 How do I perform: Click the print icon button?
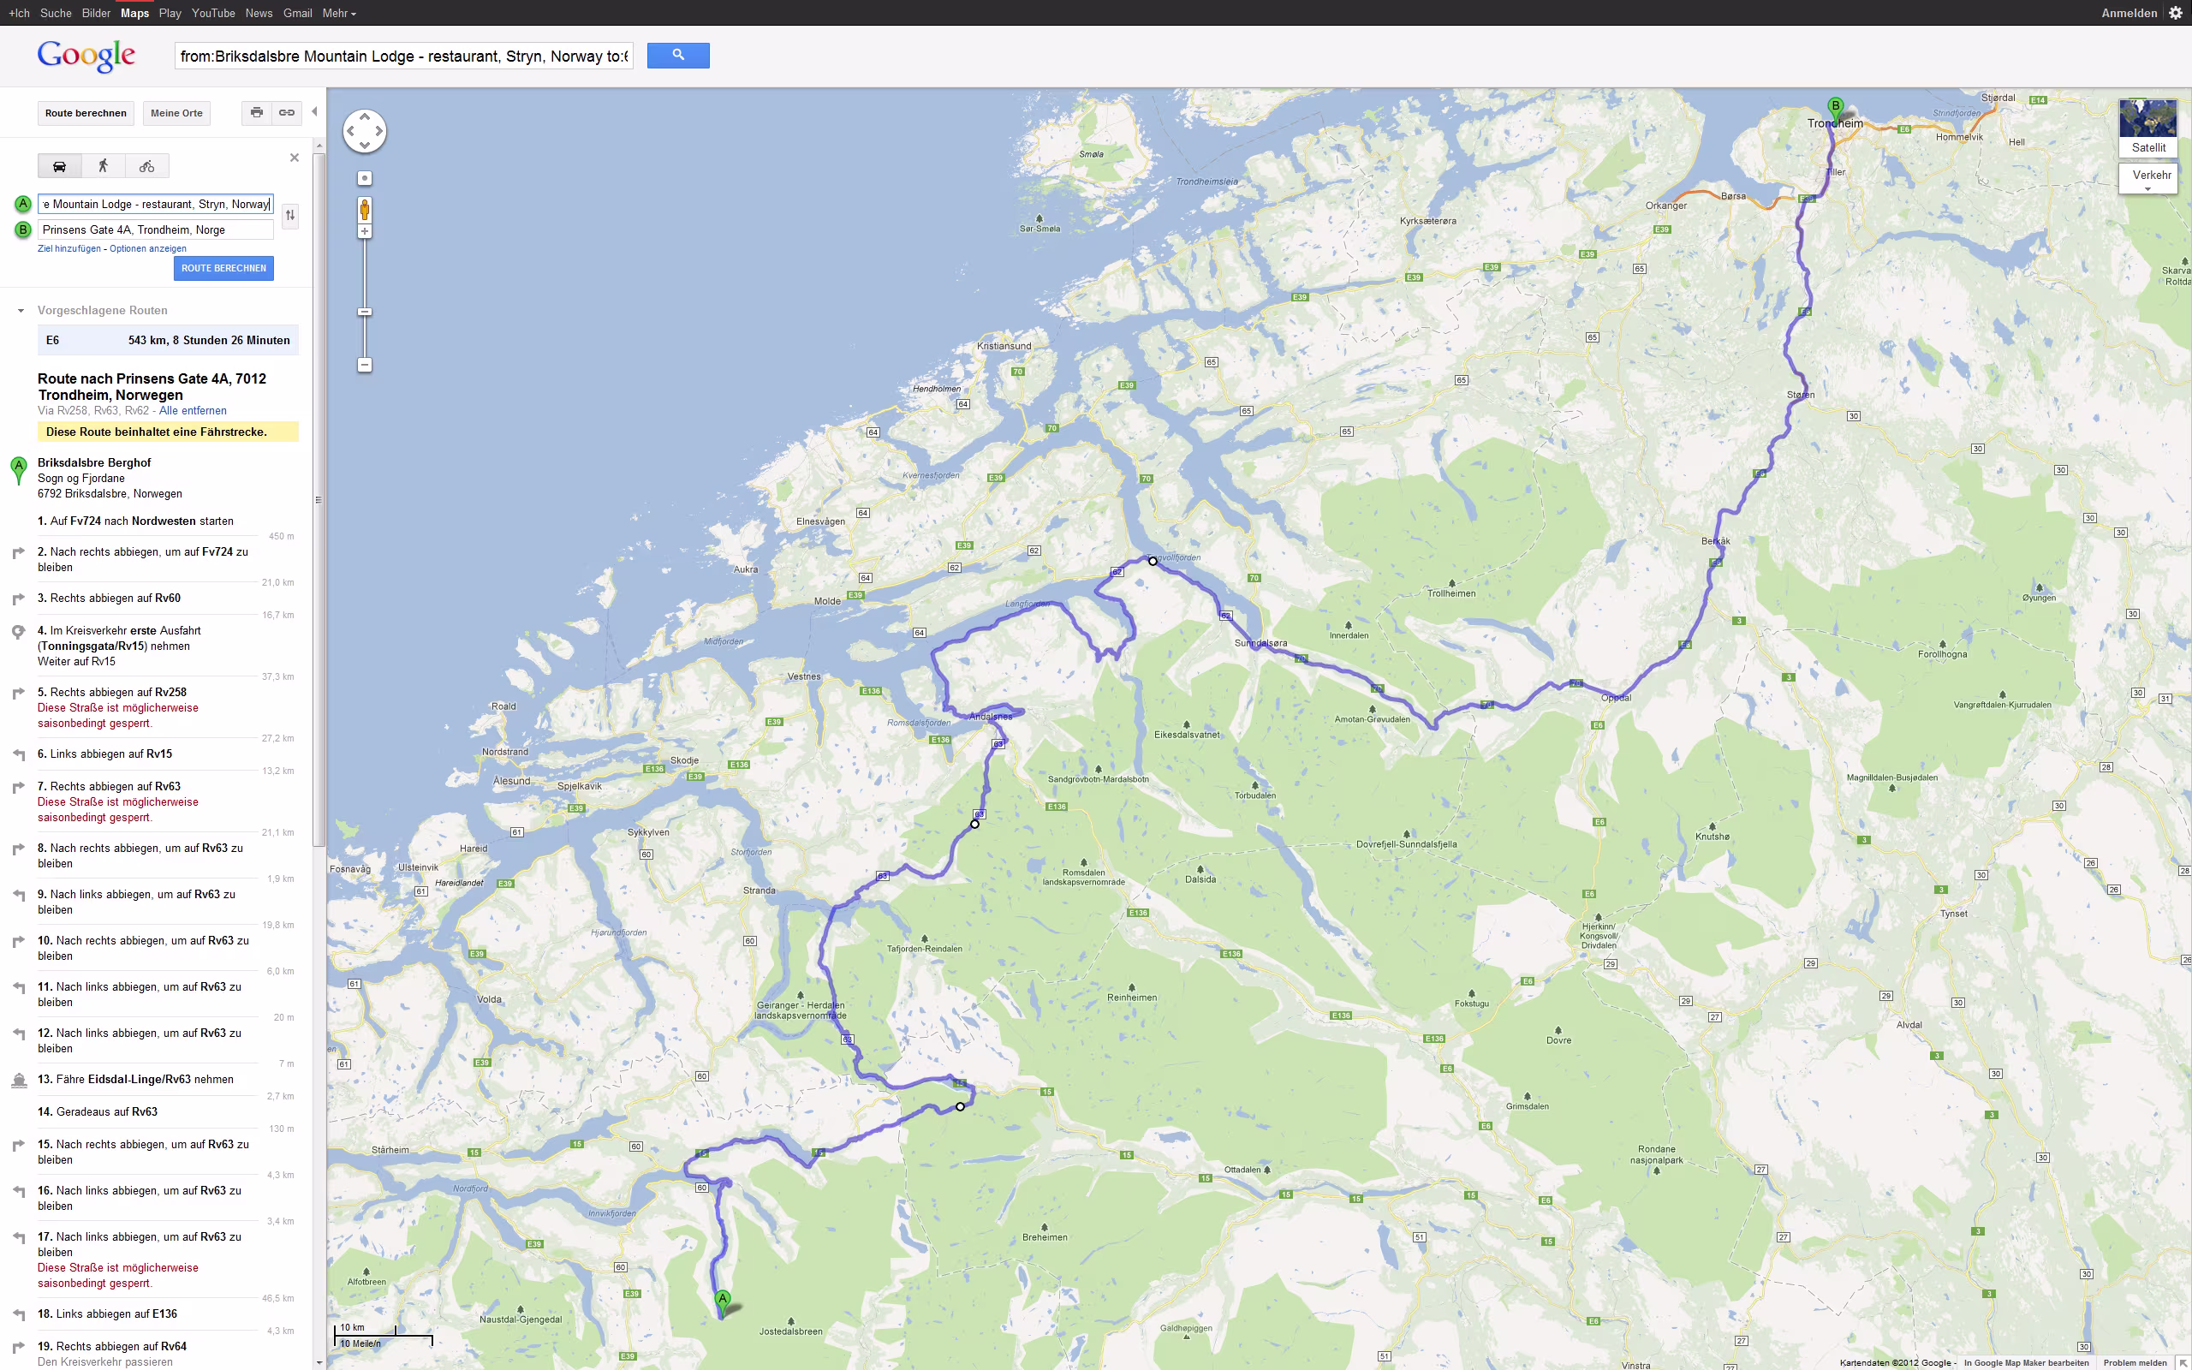(257, 112)
